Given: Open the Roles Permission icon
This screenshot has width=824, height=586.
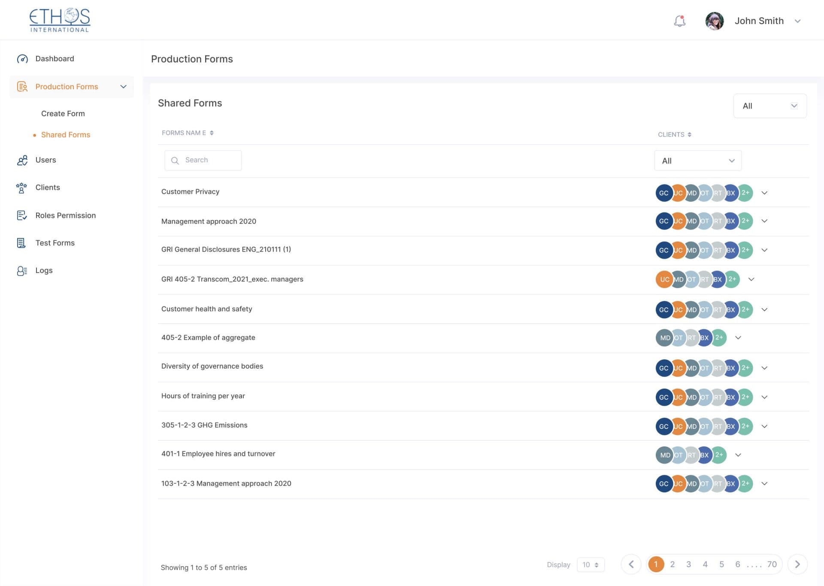Looking at the screenshot, I should coord(22,215).
